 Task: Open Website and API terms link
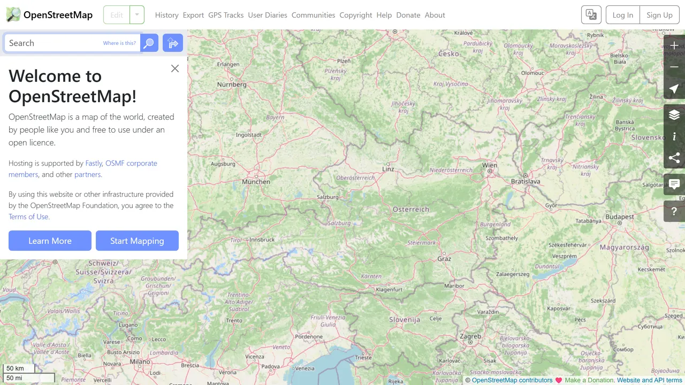pyautogui.click(x=650, y=380)
